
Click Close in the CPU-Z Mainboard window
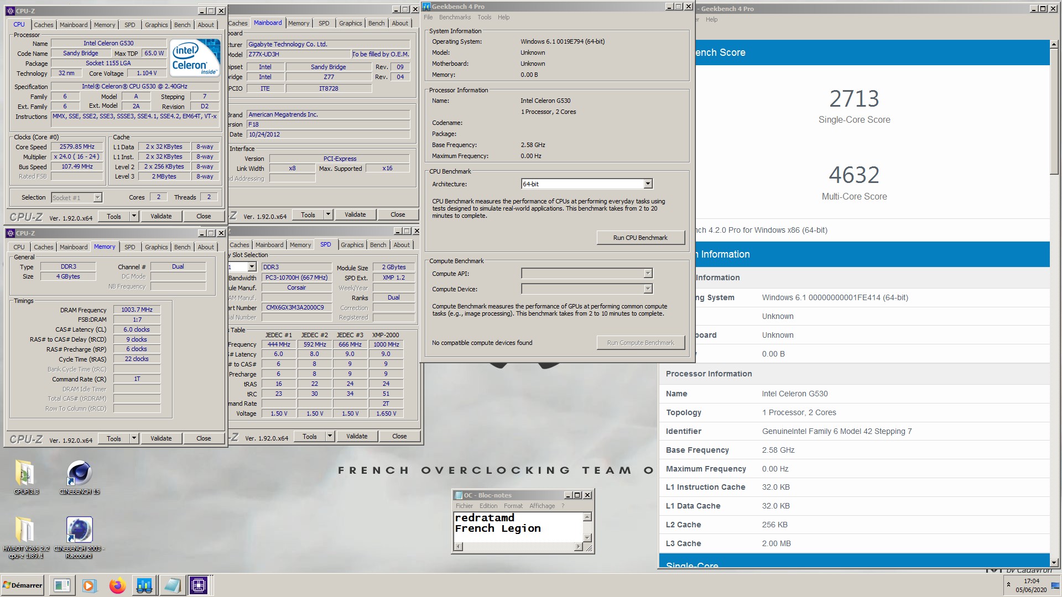pyautogui.click(x=398, y=214)
